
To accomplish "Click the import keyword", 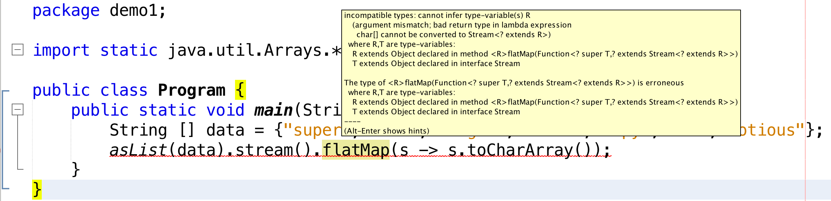I will point(61,50).
